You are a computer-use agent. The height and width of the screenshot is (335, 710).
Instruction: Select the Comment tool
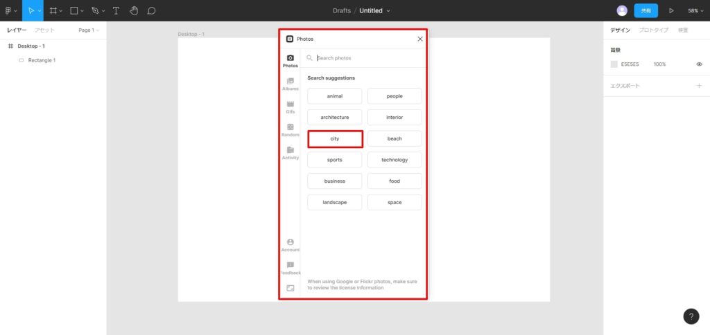click(151, 10)
